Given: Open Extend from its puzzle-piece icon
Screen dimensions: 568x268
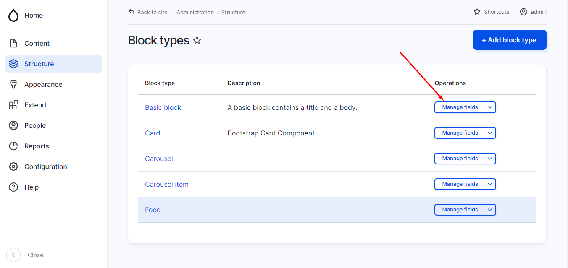Looking at the screenshot, I should (x=13, y=105).
